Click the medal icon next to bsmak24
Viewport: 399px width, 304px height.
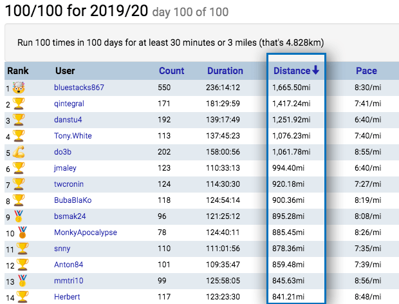pos(19,216)
